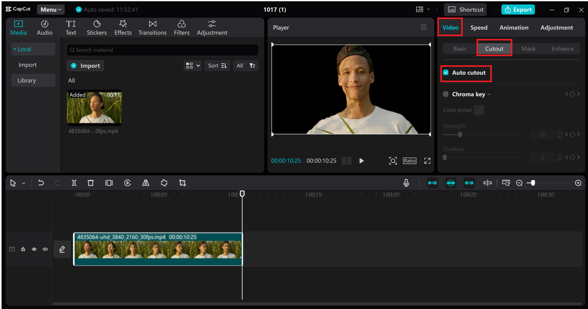
Task: Click the crop icon in timeline toolbar
Action: click(183, 183)
